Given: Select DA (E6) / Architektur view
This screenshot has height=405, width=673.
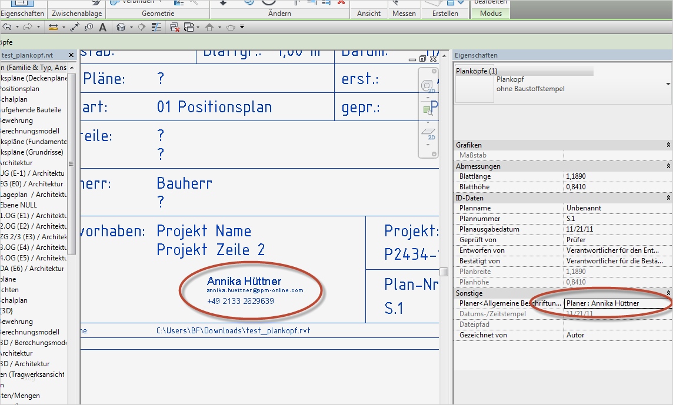Looking at the screenshot, I should [x=32, y=269].
